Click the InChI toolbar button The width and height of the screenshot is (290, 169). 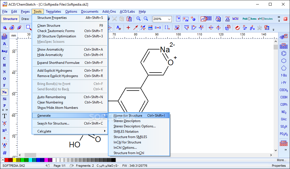point(235,19)
